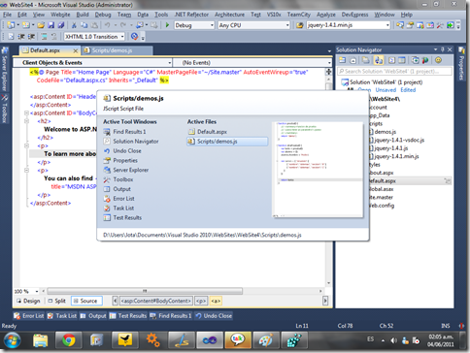Image resolution: width=470 pixels, height=353 pixels.
Task: Click the green arrow icon at toolbar end
Action: (451, 25)
